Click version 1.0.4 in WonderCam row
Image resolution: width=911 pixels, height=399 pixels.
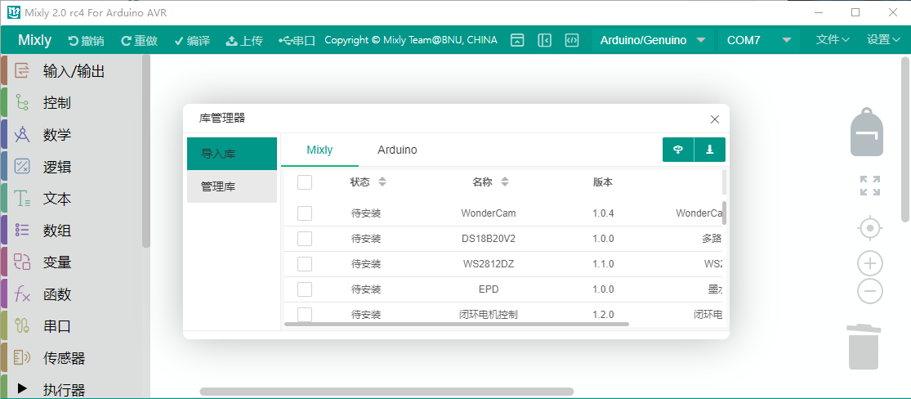pyautogui.click(x=603, y=213)
